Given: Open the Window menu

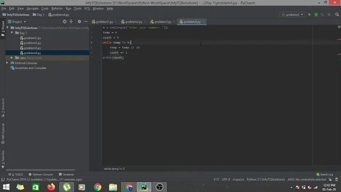Looking at the screenshot, I should [98, 9].
